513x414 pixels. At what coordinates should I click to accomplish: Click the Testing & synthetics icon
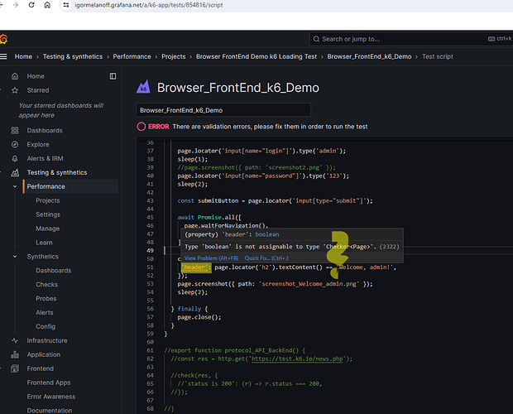tap(15, 172)
